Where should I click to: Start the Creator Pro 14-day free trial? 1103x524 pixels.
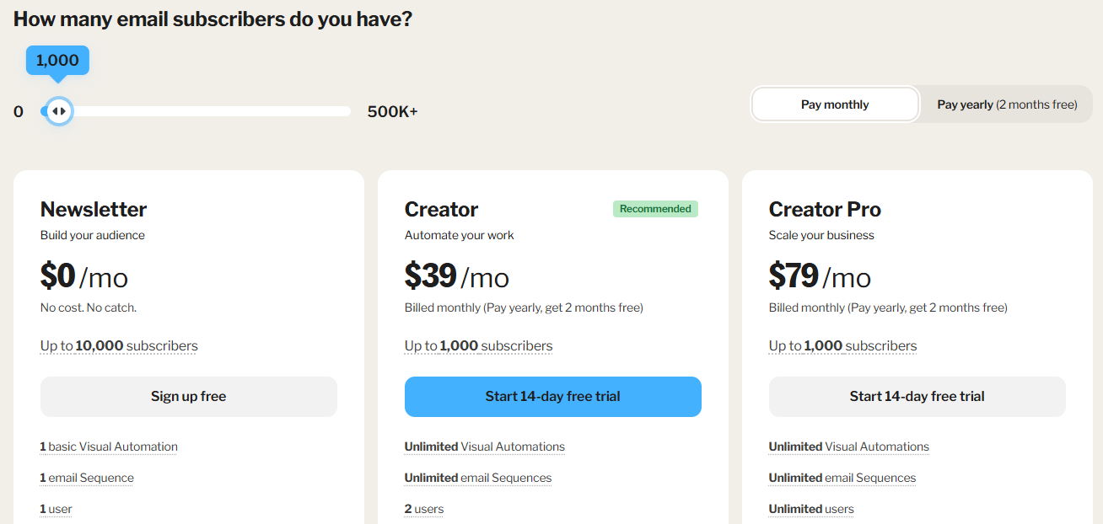(917, 397)
